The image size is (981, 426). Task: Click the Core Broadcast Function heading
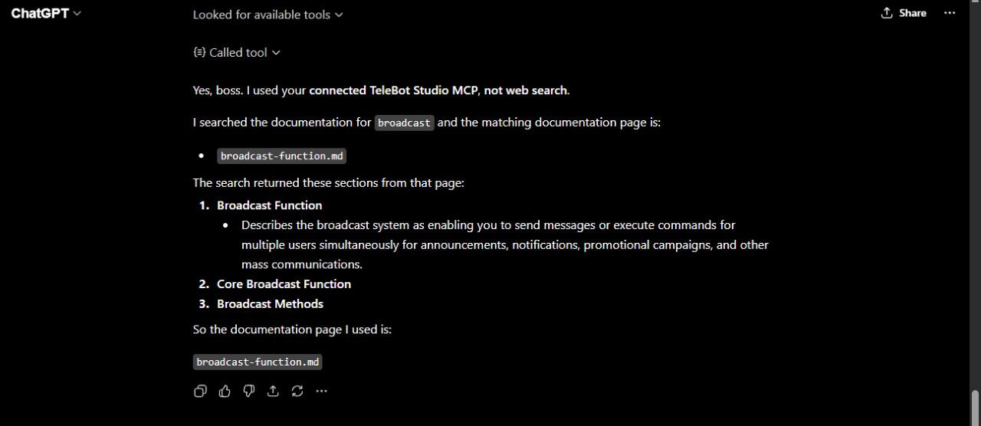284,284
